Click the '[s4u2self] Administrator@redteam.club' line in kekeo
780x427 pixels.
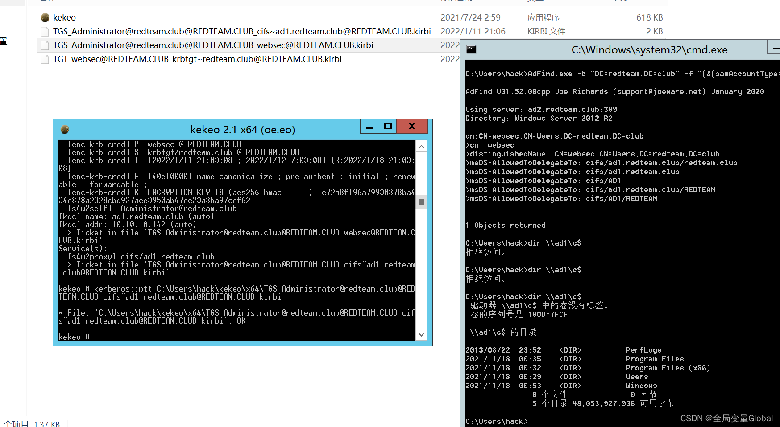coord(152,209)
